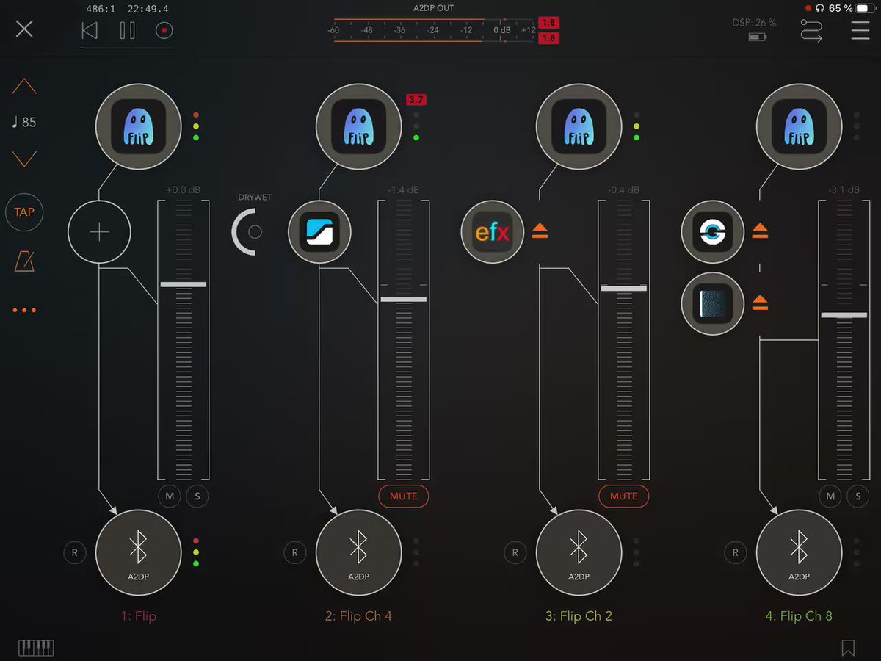The width and height of the screenshot is (881, 661).
Task: Open the Flip instrument on channel 2
Action: (358, 126)
